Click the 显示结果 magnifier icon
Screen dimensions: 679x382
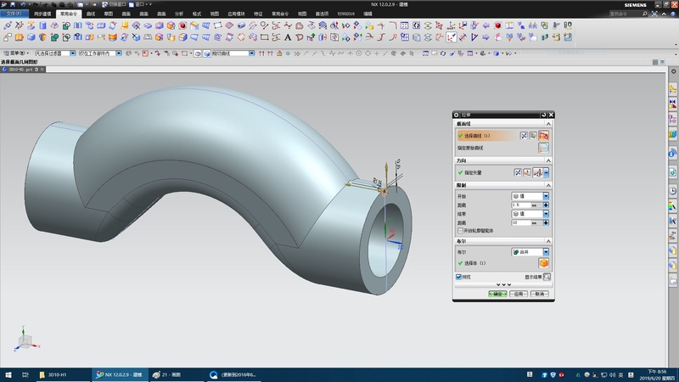point(547,277)
